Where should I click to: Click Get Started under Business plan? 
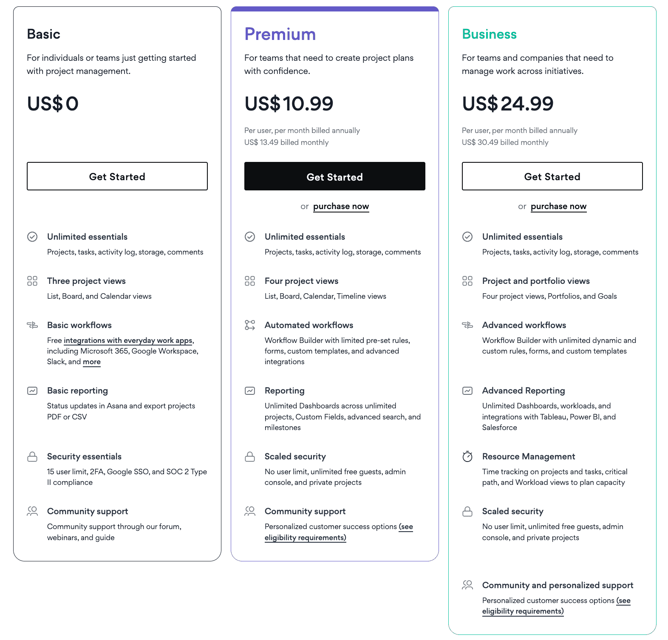[552, 176]
